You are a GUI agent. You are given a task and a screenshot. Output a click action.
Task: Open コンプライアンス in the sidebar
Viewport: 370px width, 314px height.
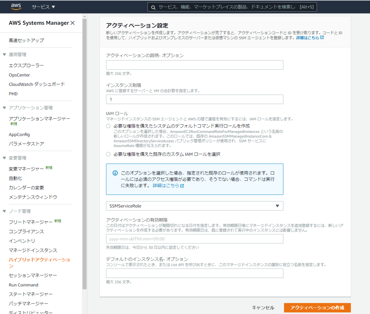click(x=26, y=231)
